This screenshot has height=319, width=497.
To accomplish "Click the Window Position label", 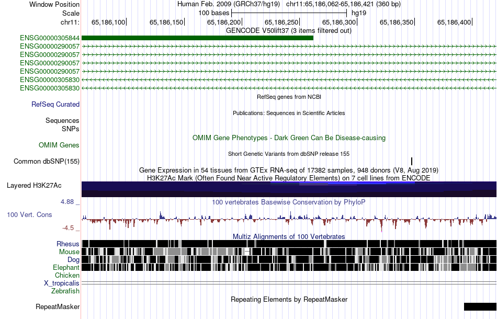I will click(54, 4).
